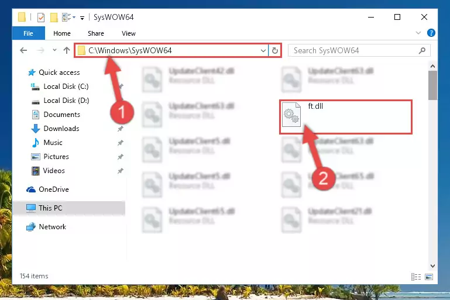Click the pin icon next to Downloads
Image resolution: width=450 pixels, height=300 pixels.
(120, 129)
